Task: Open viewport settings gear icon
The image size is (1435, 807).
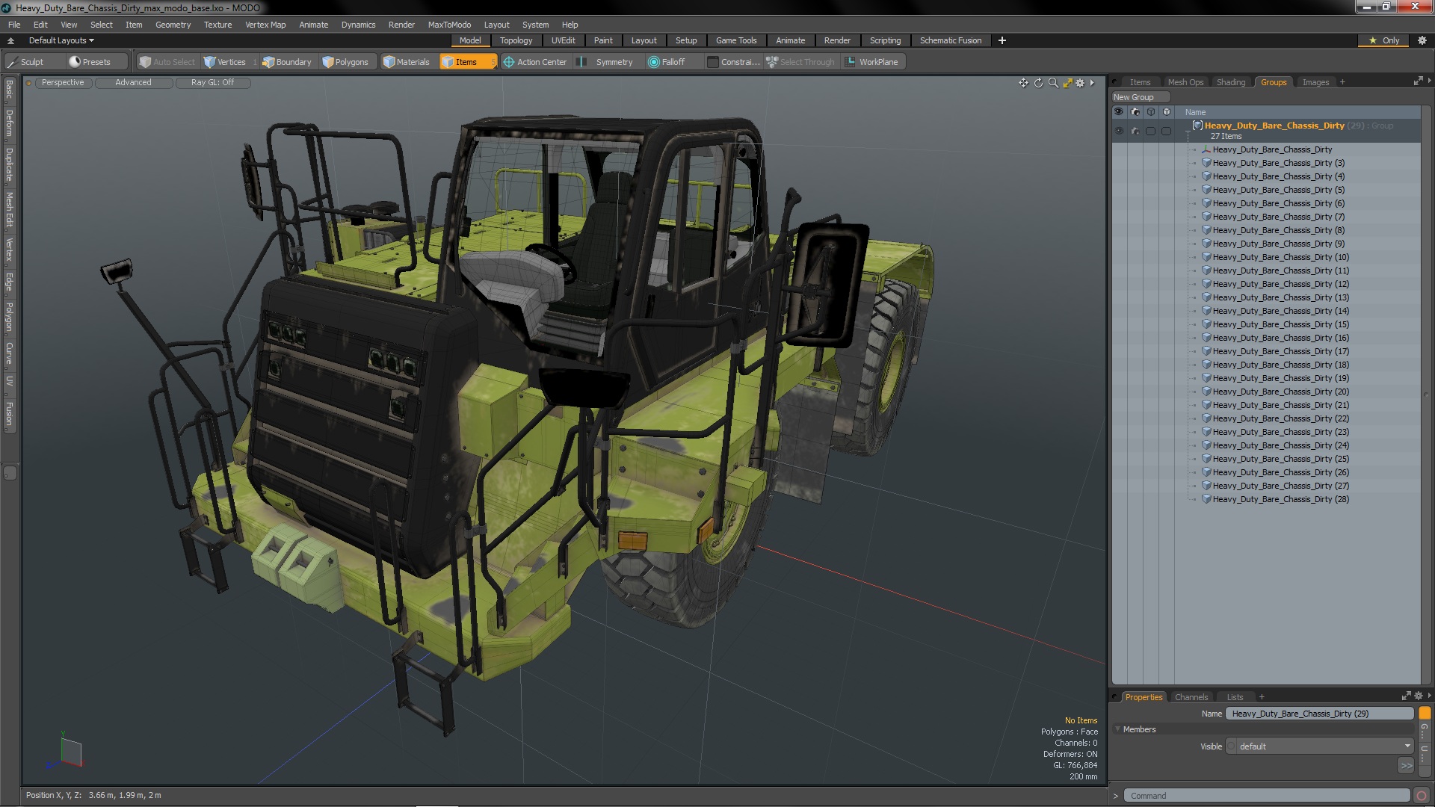Action: (x=1080, y=83)
